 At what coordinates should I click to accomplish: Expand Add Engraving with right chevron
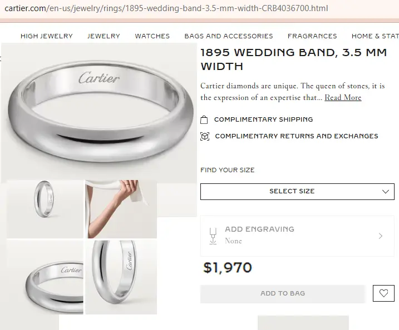pyautogui.click(x=381, y=236)
